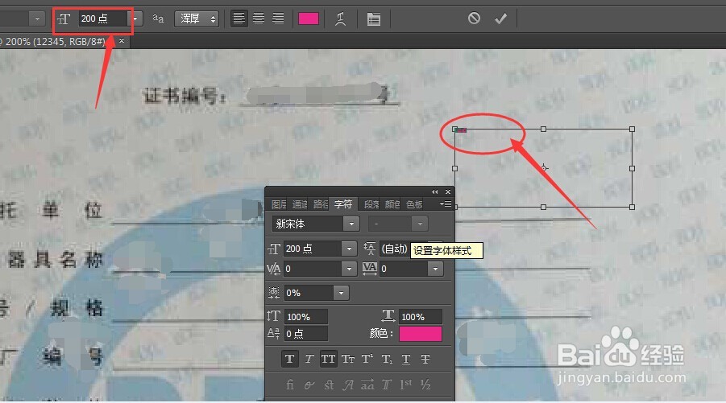Expand Character panel 200 点 size dropdown arrow
The height and width of the screenshot is (403, 726).
[x=349, y=249]
